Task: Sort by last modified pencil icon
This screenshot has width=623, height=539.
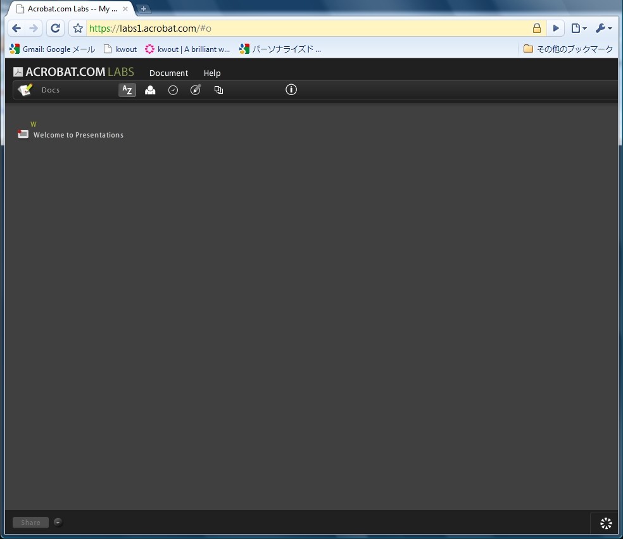Action: click(x=196, y=90)
